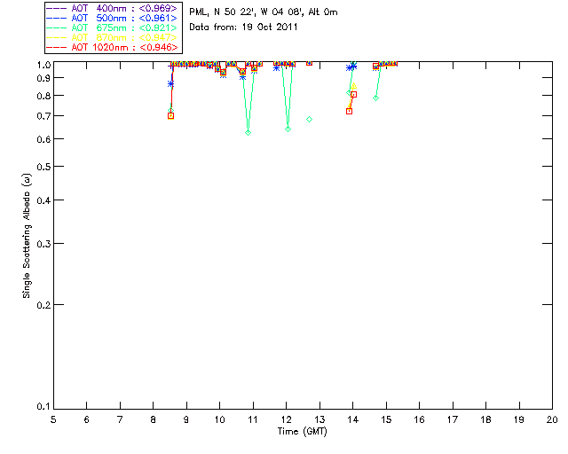568x454 pixels.
Task: Select legend text 'AOT 400nm : <0.969>'
Action: tap(124, 8)
